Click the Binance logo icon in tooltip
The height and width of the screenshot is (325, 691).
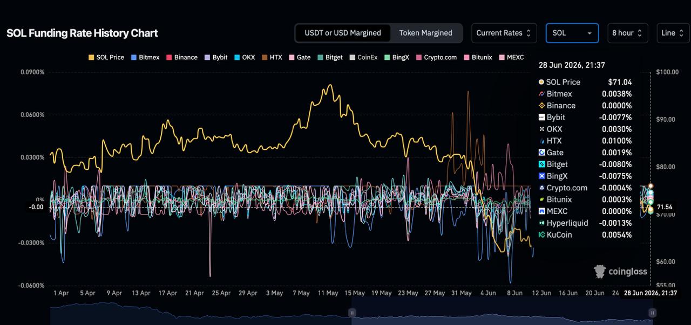pos(541,106)
